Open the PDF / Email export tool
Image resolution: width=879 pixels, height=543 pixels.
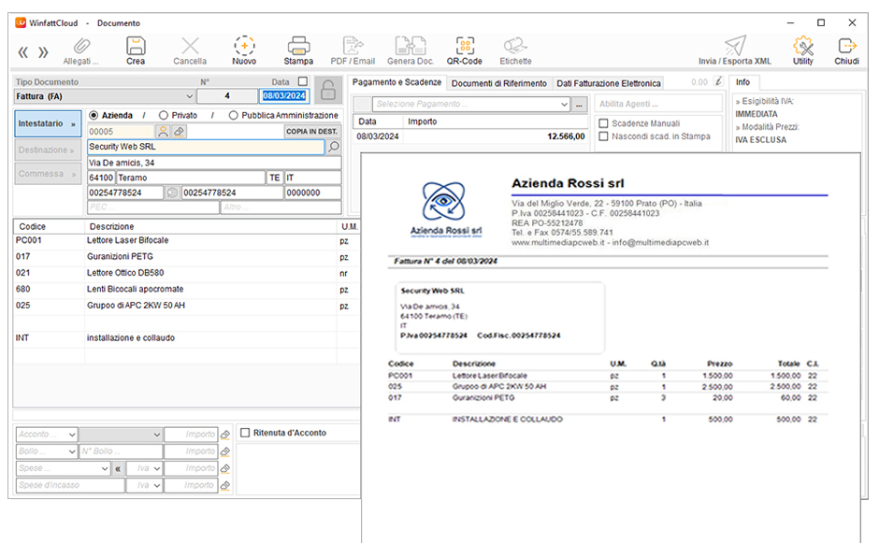pyautogui.click(x=353, y=51)
